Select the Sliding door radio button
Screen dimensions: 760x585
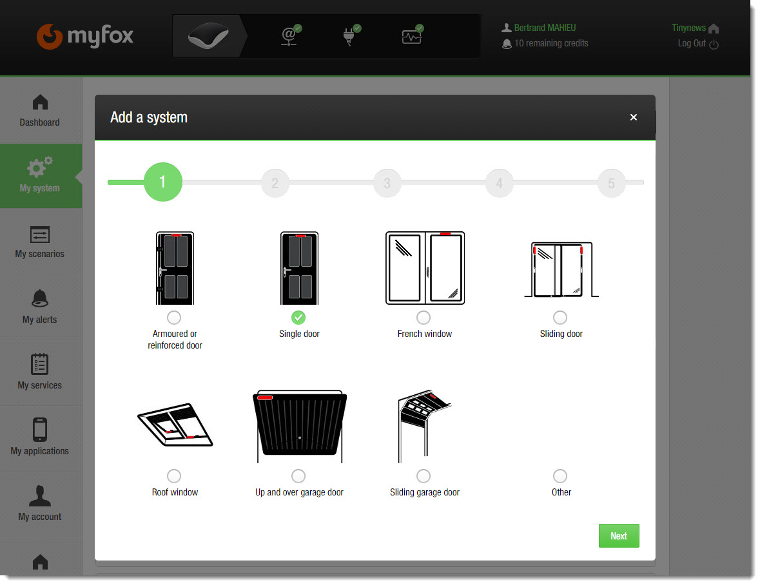(x=560, y=318)
